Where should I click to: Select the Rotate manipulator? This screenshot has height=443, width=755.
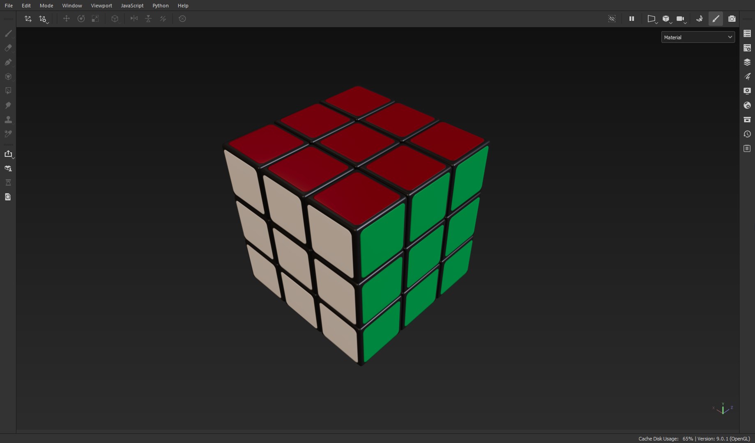(81, 18)
